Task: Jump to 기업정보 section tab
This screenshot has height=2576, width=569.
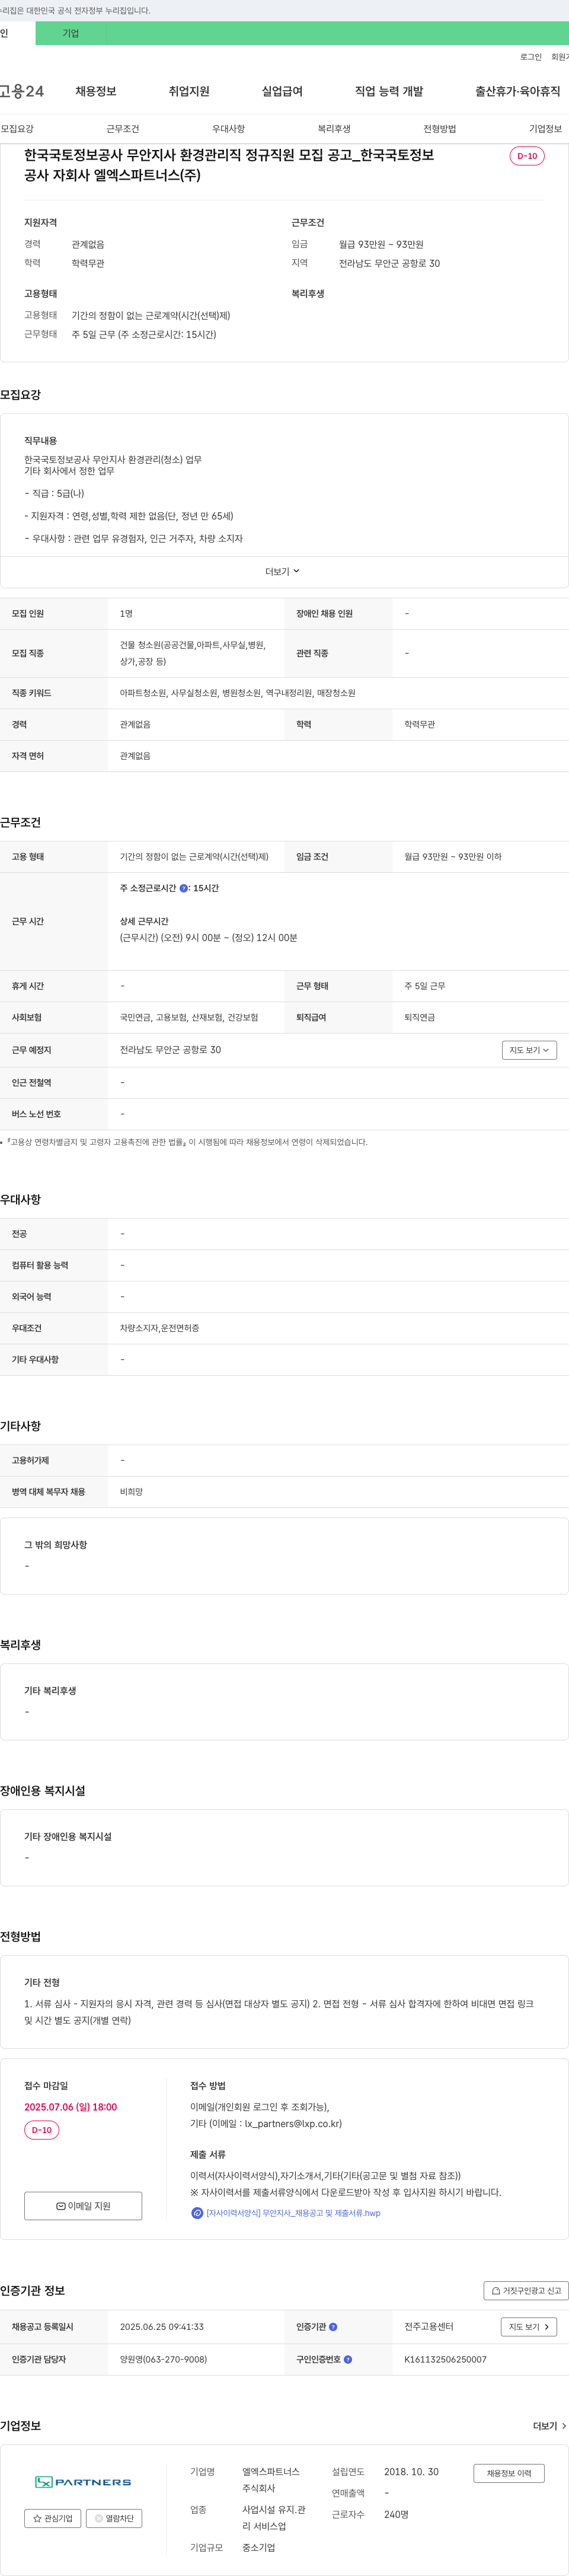Action: point(545,129)
